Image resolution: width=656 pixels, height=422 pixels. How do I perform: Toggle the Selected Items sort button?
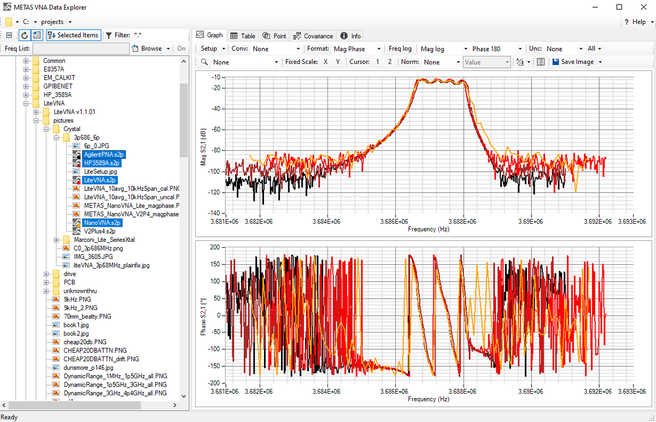[x=73, y=35]
